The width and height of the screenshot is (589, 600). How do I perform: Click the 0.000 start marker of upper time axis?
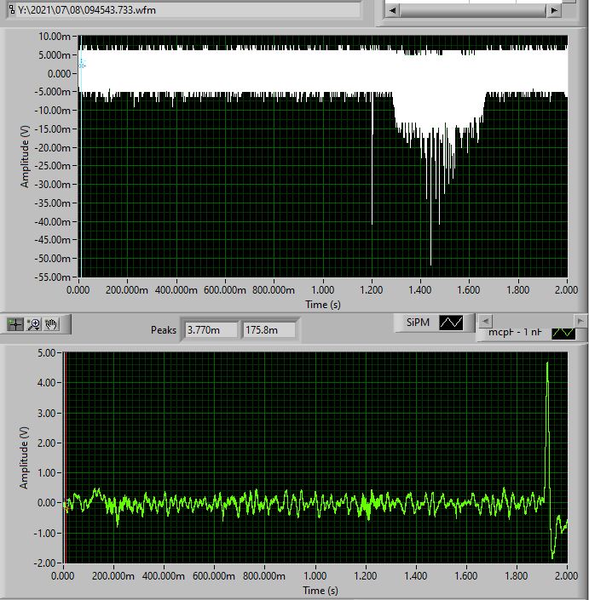point(78,289)
